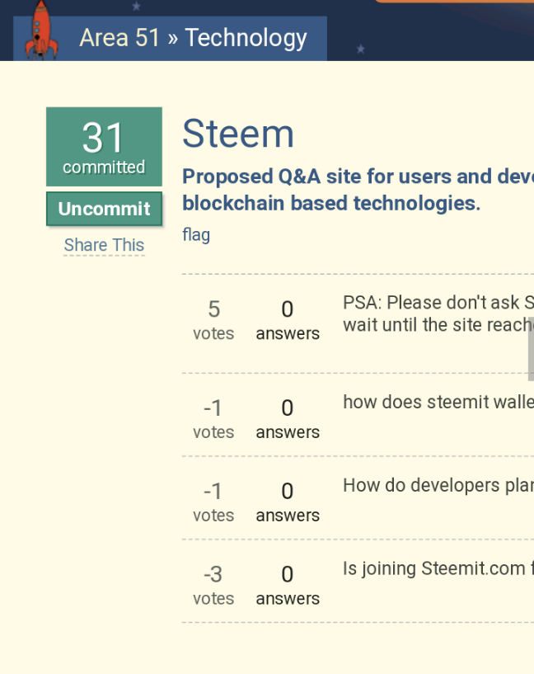
Task: Open the 'PSA: Please don't ask' question
Action: tap(438, 313)
